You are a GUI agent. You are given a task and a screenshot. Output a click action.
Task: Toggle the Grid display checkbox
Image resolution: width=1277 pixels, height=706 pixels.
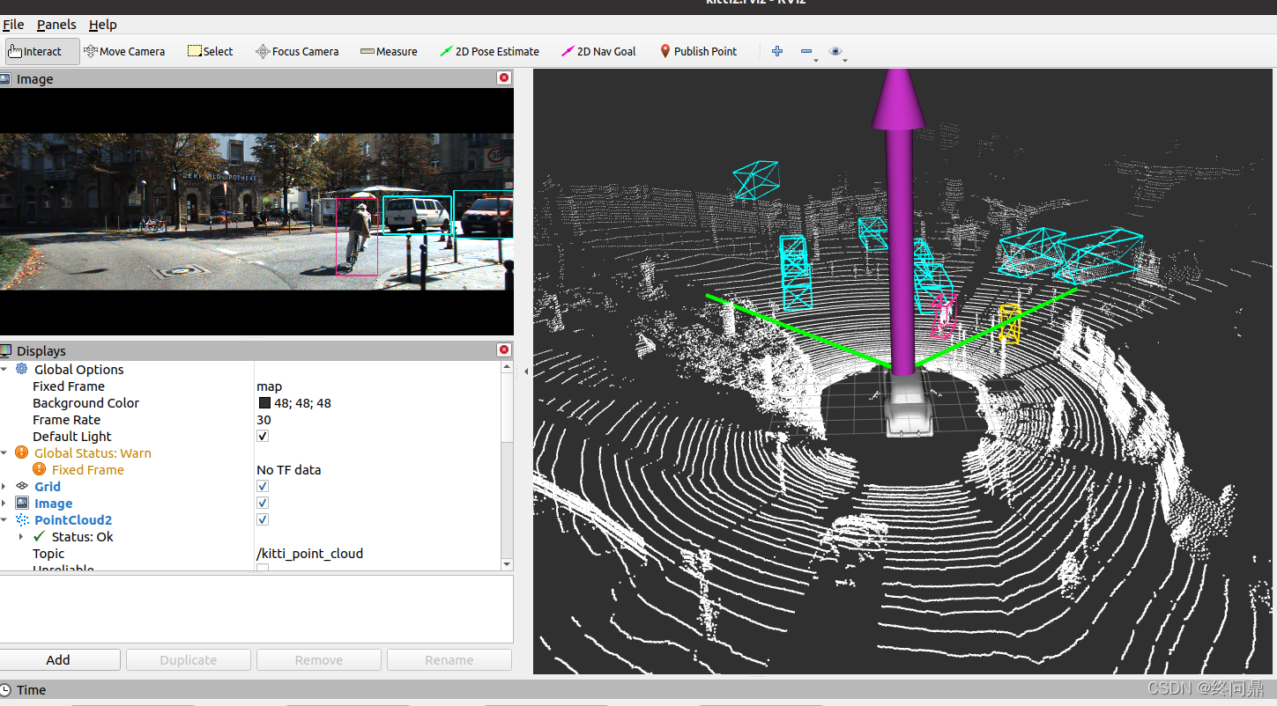coord(263,486)
